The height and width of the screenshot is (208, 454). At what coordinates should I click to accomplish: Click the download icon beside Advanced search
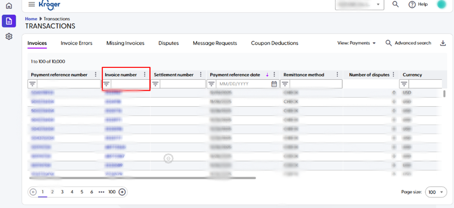pos(442,43)
